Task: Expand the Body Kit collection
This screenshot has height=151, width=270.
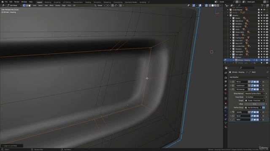Action: pyautogui.click(x=231, y=26)
